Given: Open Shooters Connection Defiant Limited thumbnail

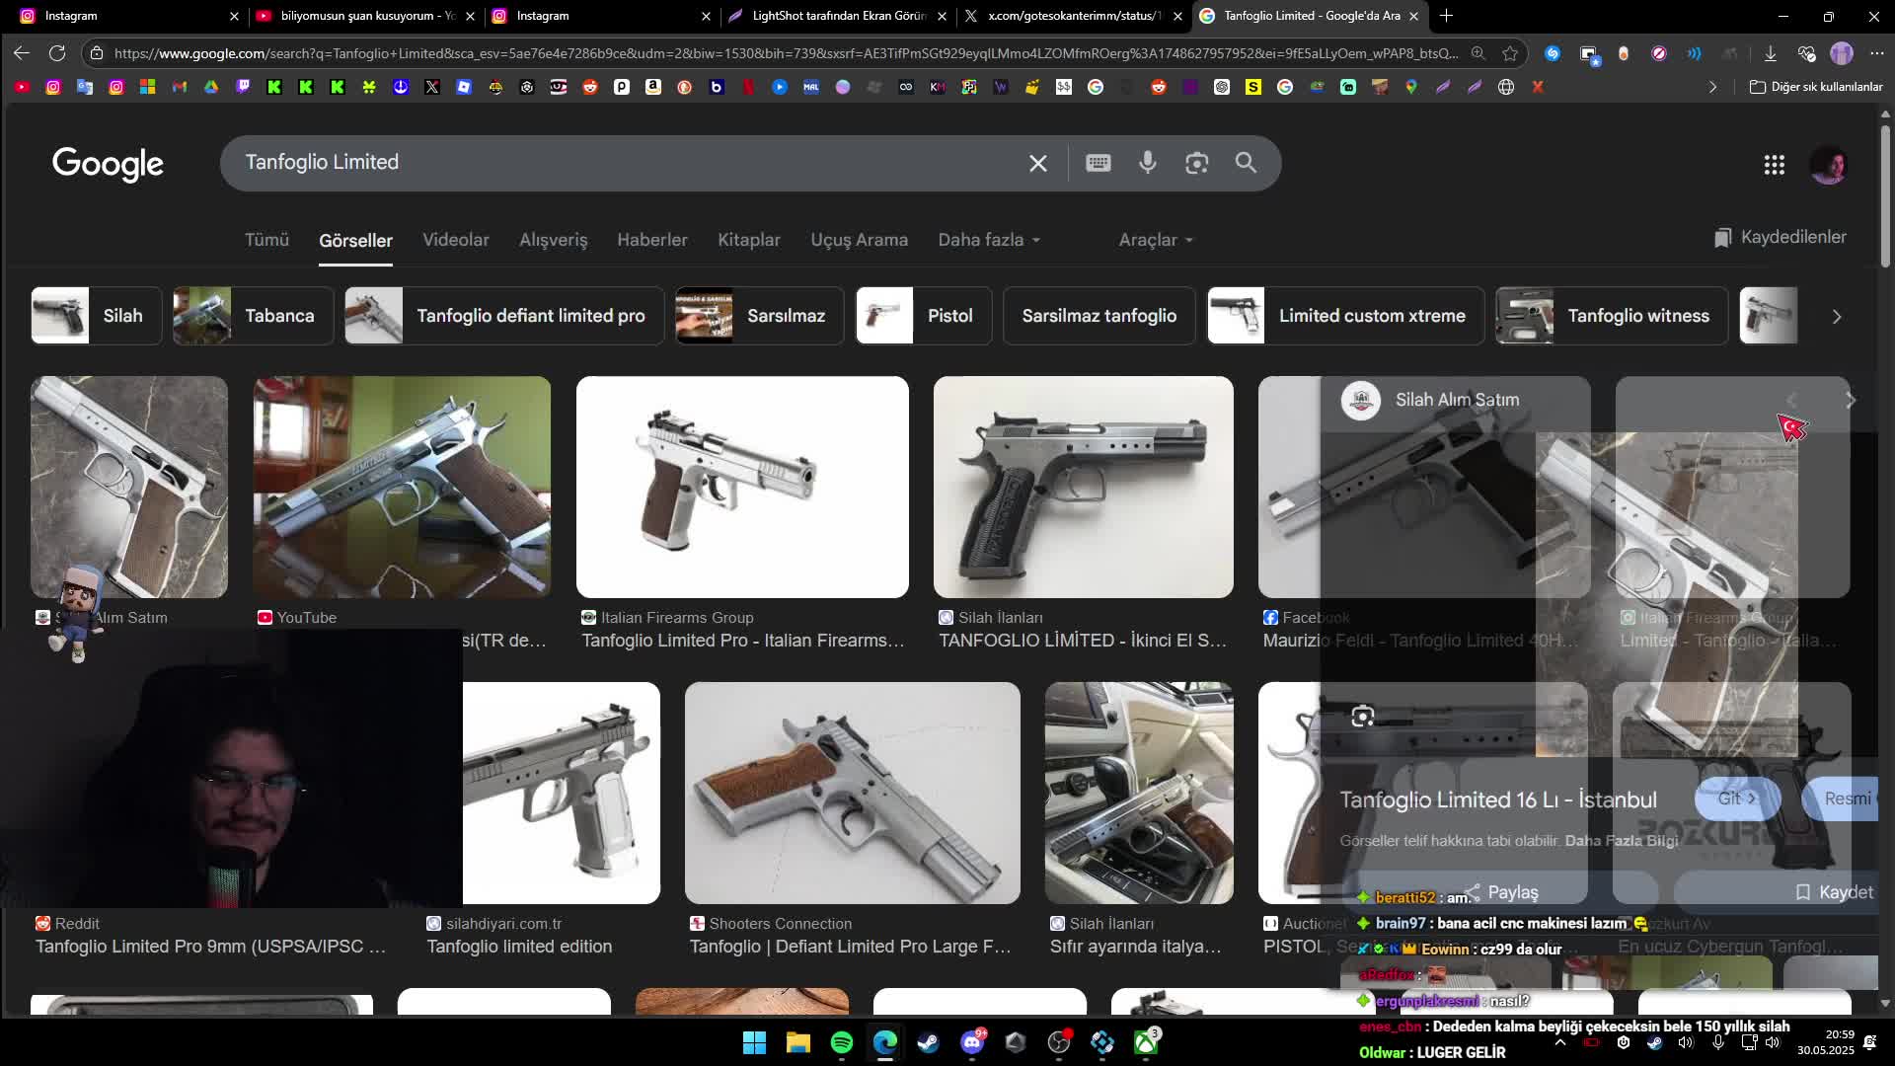Looking at the screenshot, I should 852,793.
